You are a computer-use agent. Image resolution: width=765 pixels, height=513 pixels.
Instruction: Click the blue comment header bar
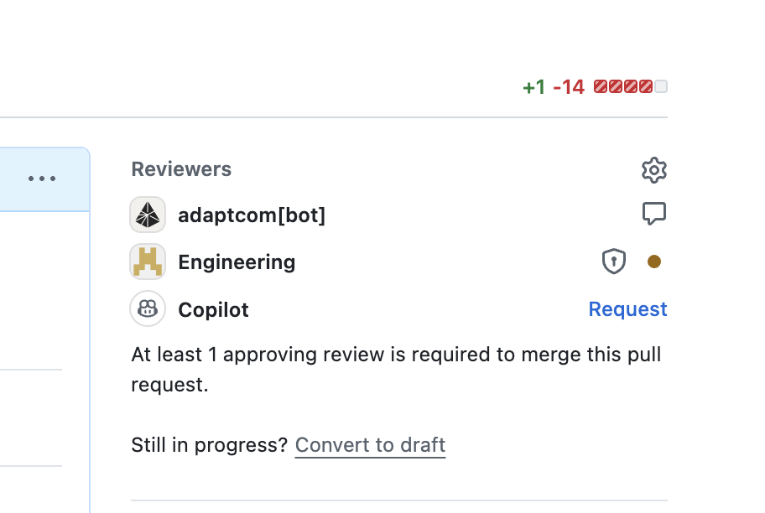45,179
